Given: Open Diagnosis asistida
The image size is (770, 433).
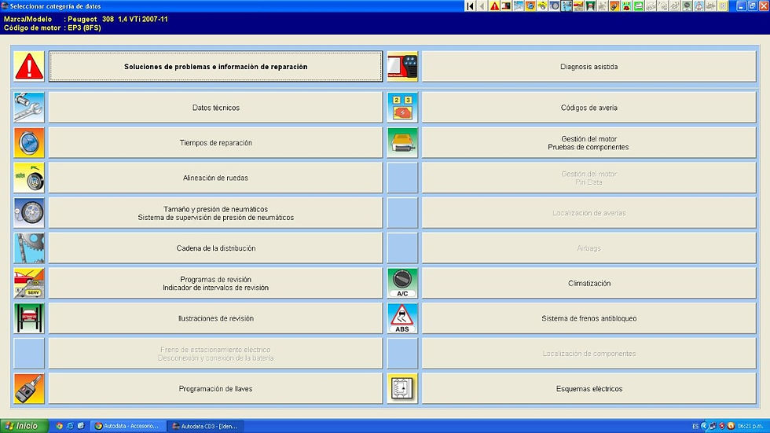Looking at the screenshot, I should tap(588, 66).
